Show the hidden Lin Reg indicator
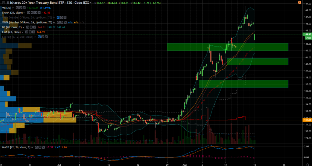312x166 pixels. point(39,37)
